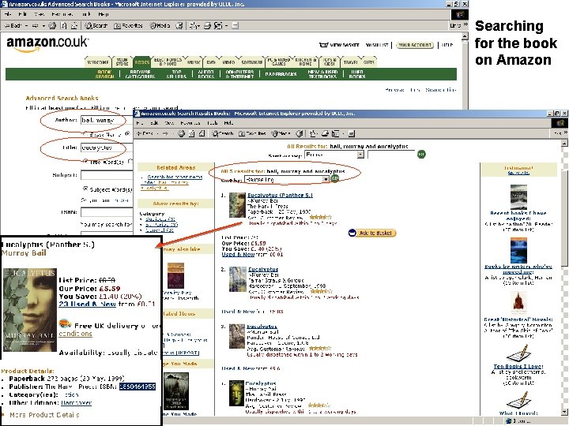This screenshot has width=569, height=426.
Task: Click the Hardcover link under Other Editions
Action: coord(76,402)
